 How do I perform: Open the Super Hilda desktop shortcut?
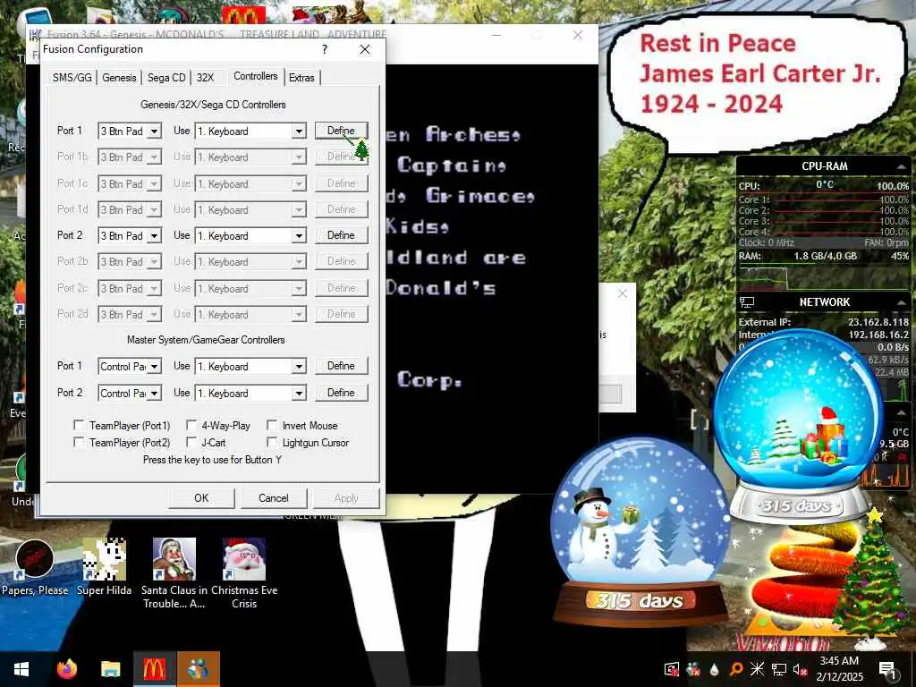click(104, 567)
